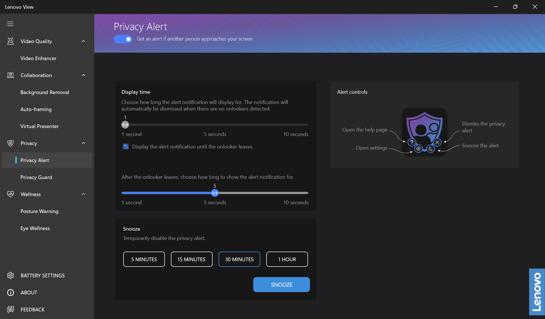Click the settings gear in alert illustration

coord(418,148)
